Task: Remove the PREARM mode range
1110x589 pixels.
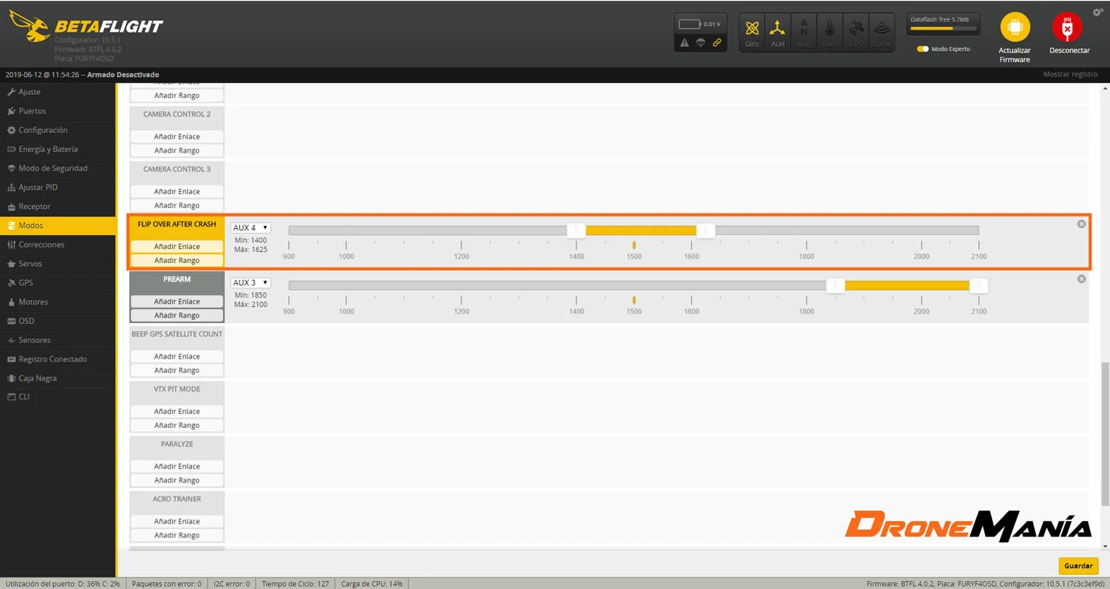Action: pos(1081,278)
